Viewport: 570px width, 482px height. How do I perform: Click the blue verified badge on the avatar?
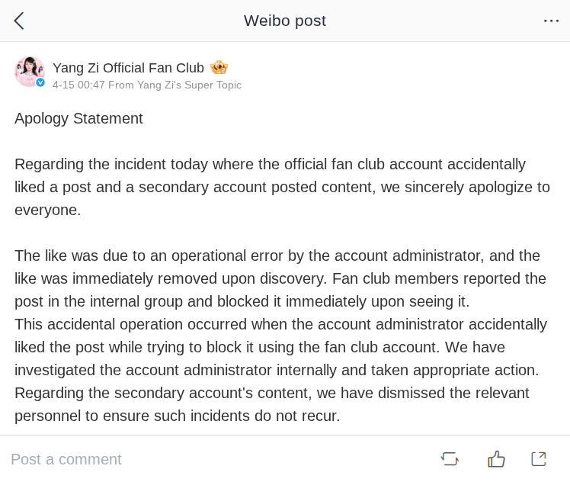(x=40, y=82)
